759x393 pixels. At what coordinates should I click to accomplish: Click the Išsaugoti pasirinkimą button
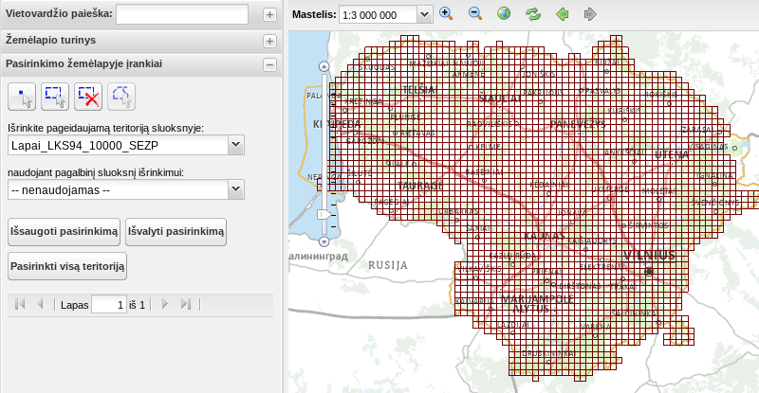pyautogui.click(x=64, y=232)
